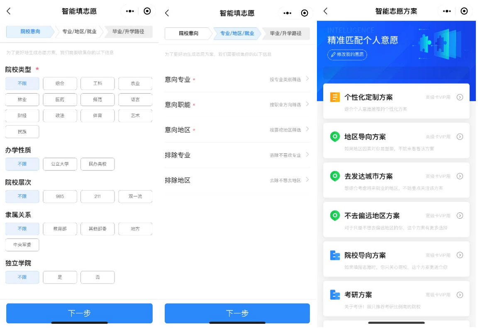Click the blue icon of 院校导向方案
This screenshot has height=330, width=480.
click(335, 255)
